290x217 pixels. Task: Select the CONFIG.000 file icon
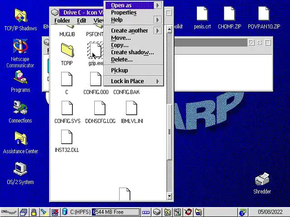coord(96,79)
